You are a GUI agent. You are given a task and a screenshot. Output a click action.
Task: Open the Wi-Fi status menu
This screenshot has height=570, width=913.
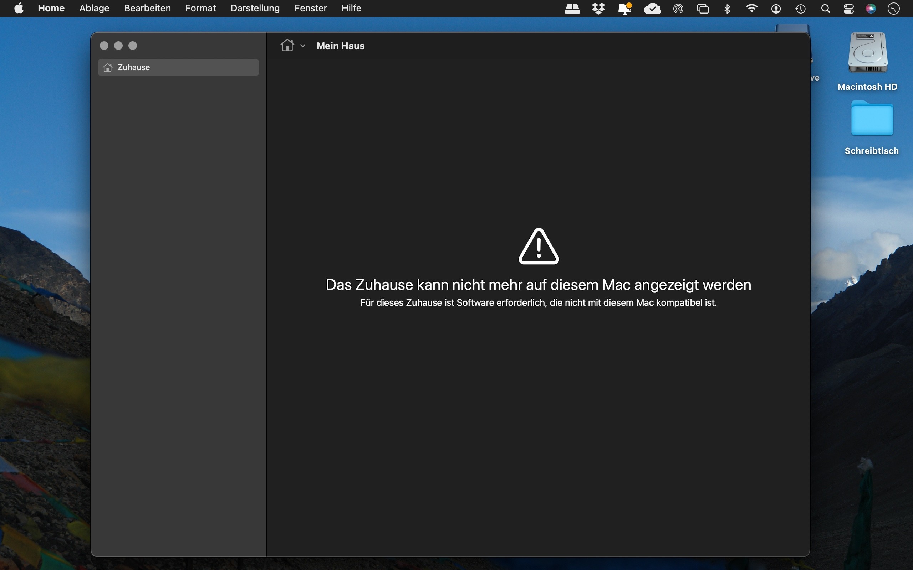point(751,9)
